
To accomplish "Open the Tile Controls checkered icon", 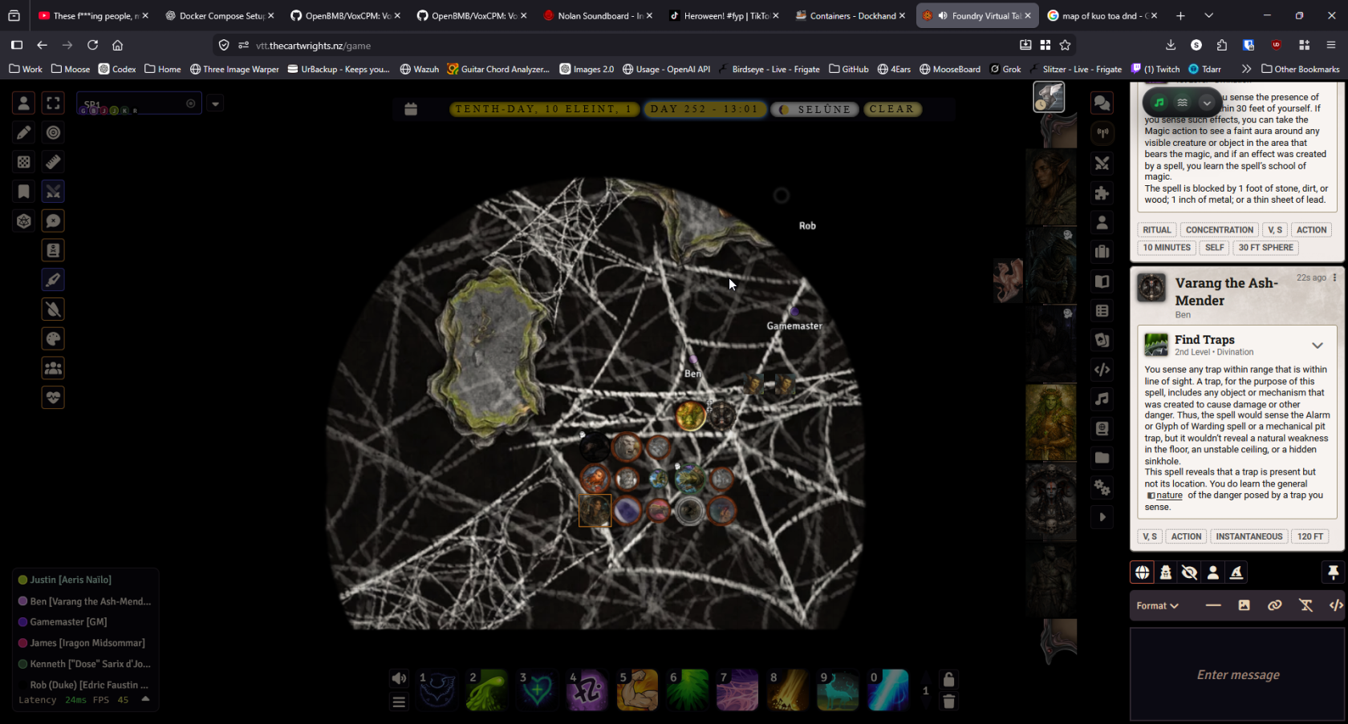I will (24, 162).
